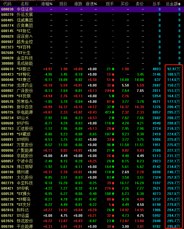Select stock *ST康达

(x=24, y=80)
